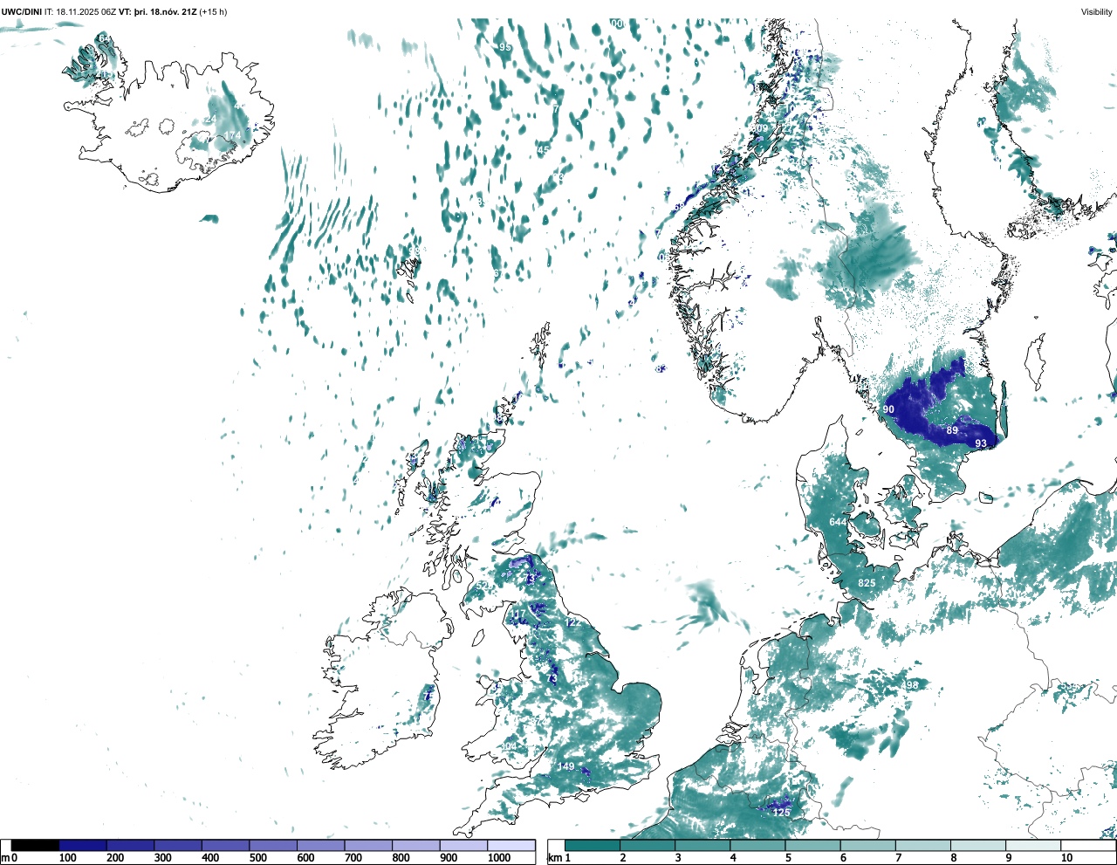This screenshot has width=1117, height=865.
Task: Pick the 7–8 km pale teal legend swatch
Action: pyautogui.click(x=923, y=846)
